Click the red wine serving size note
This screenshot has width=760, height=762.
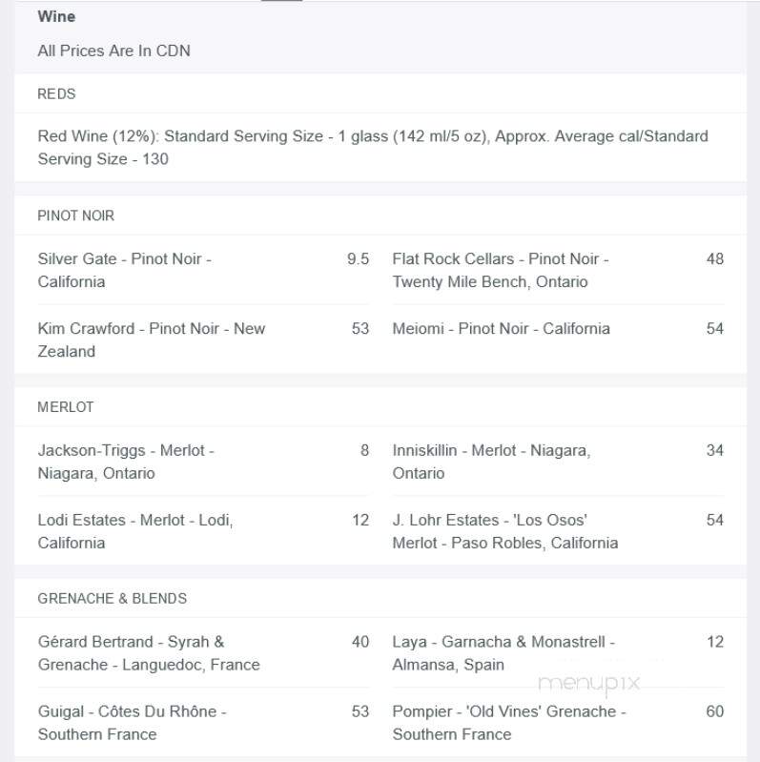[x=373, y=147]
